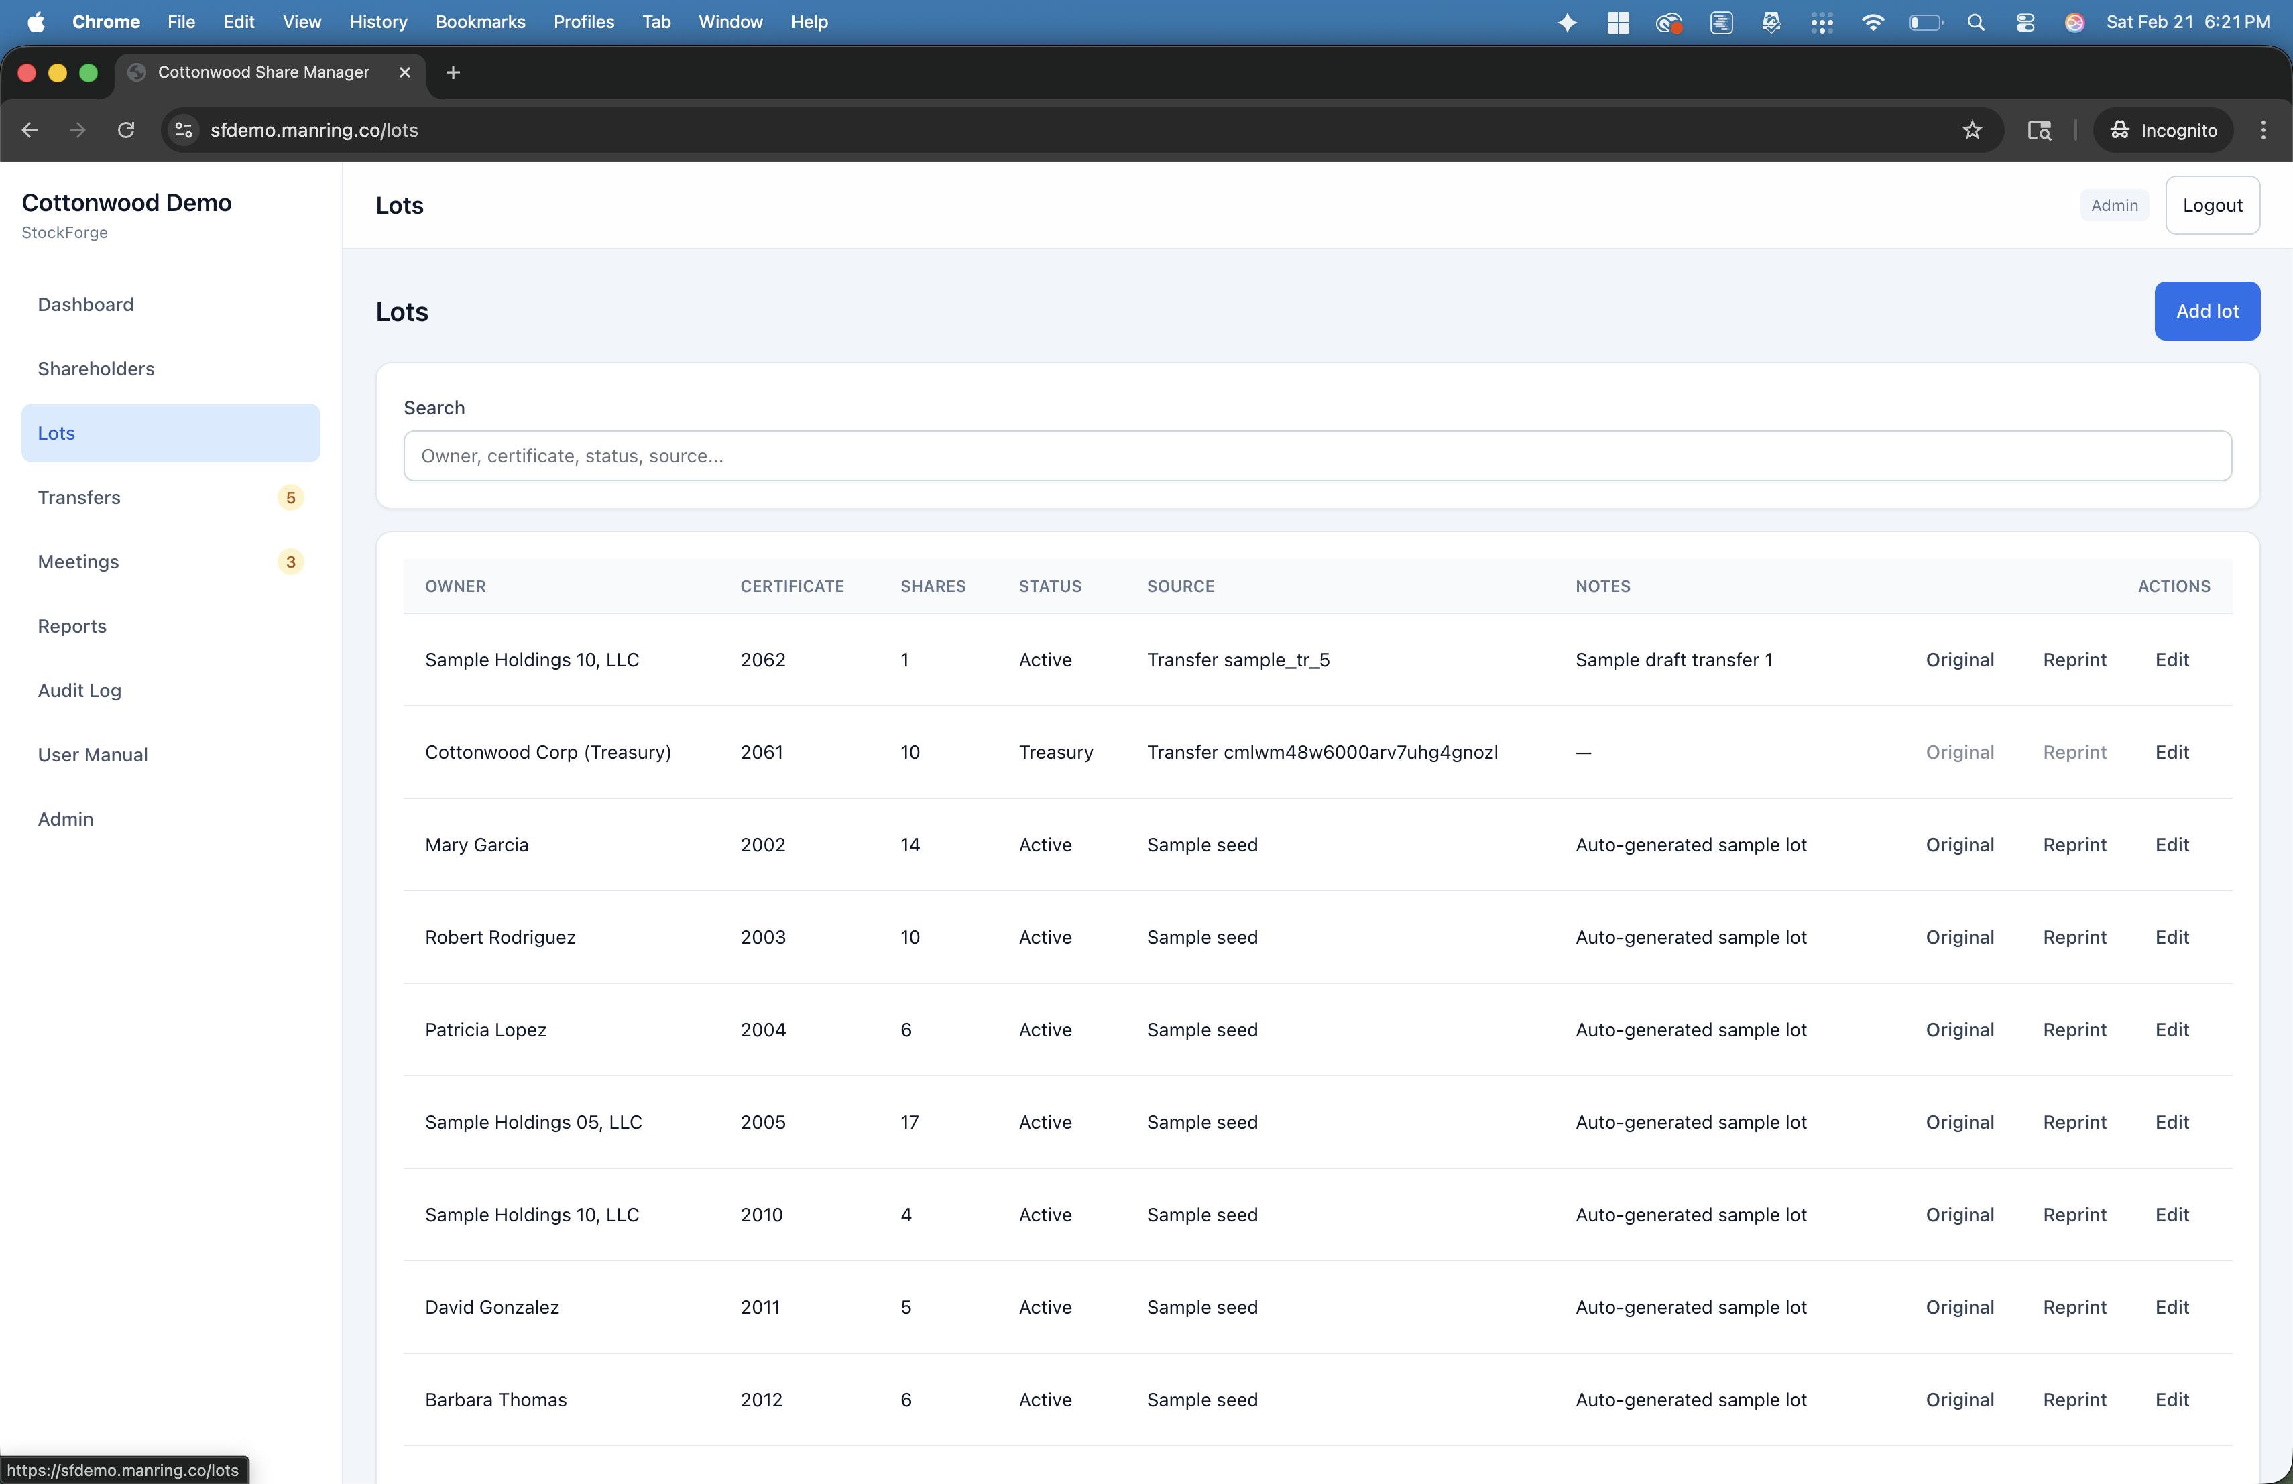Open the site information icon in address bar

tap(183, 130)
